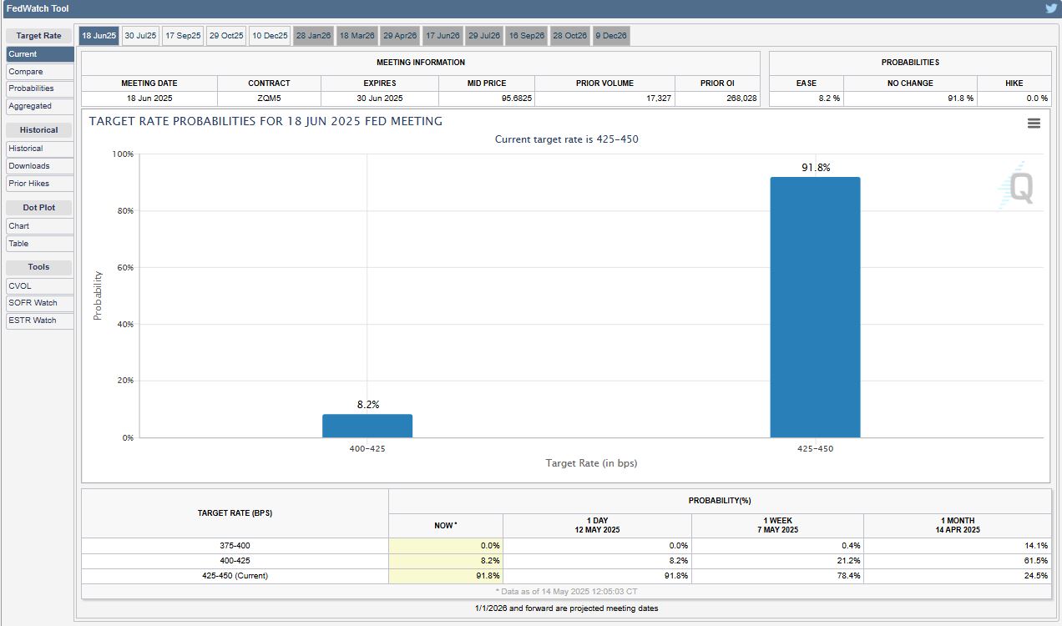Open the Current target rate view
The image size is (1062, 626).
pyautogui.click(x=39, y=54)
